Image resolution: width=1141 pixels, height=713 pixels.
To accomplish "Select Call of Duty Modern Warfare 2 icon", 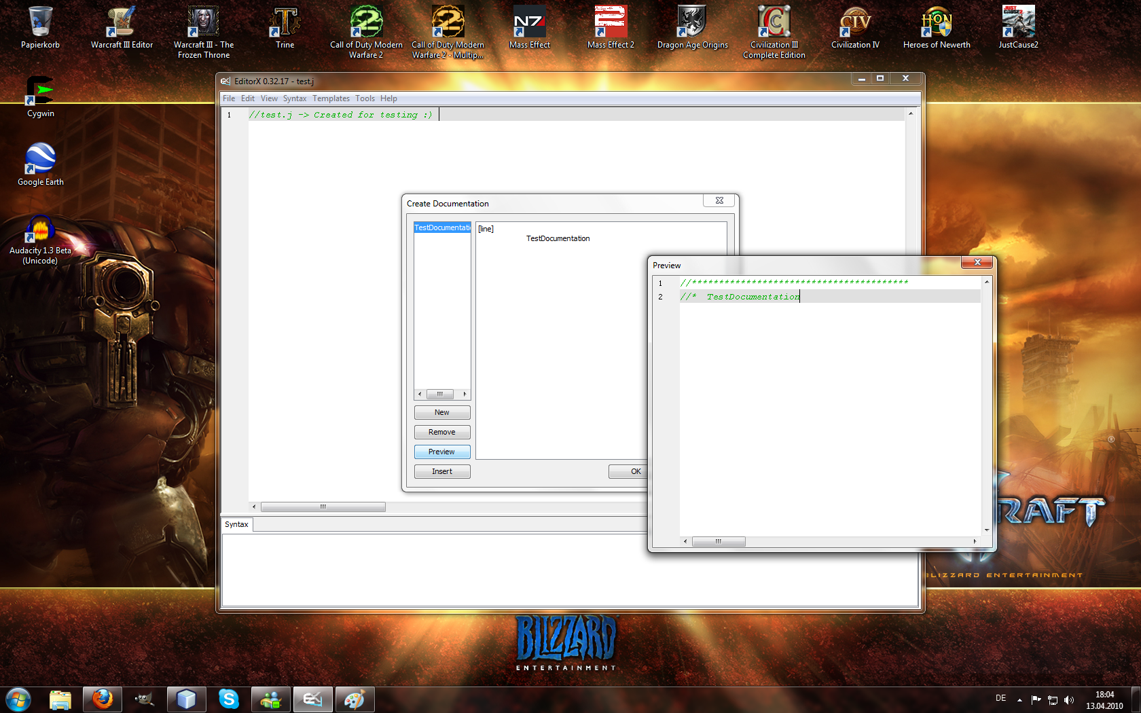I will coord(367,32).
